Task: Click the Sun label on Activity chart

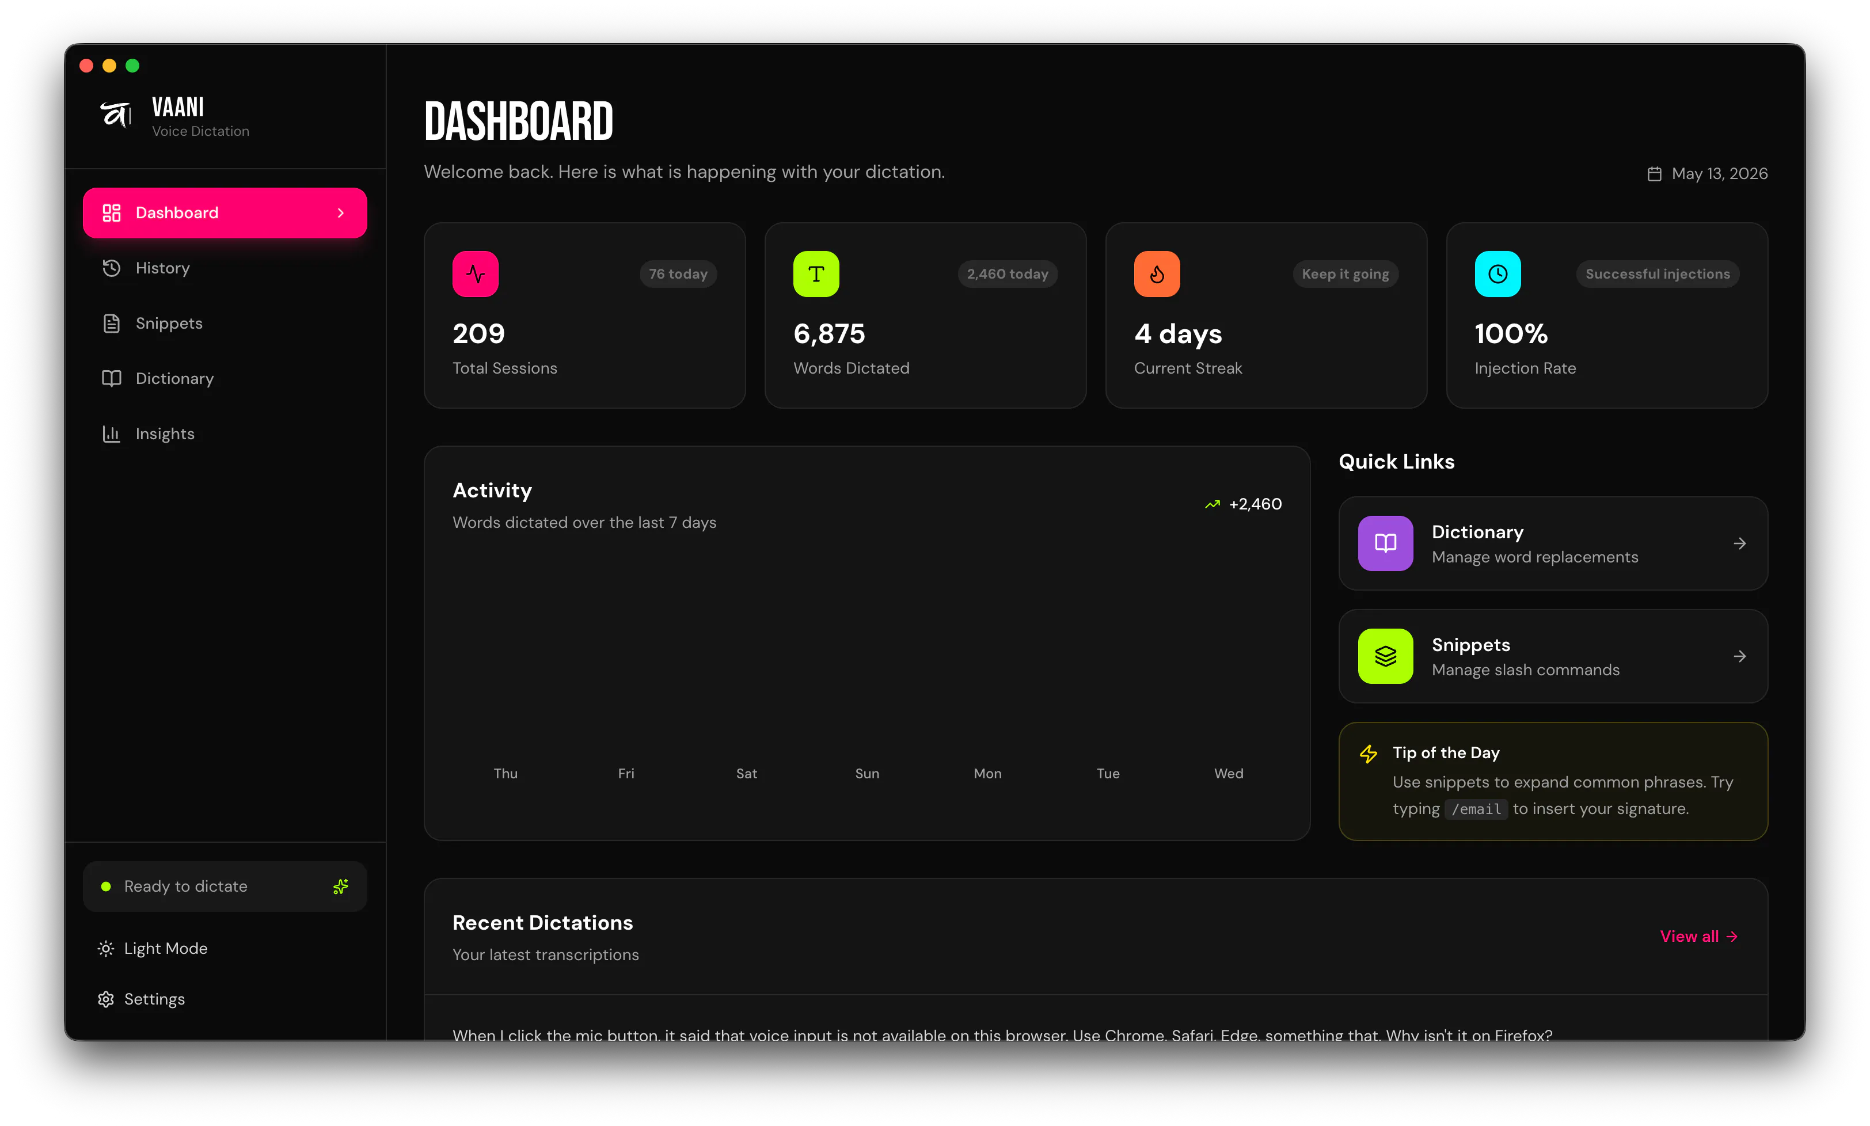Action: [x=867, y=773]
